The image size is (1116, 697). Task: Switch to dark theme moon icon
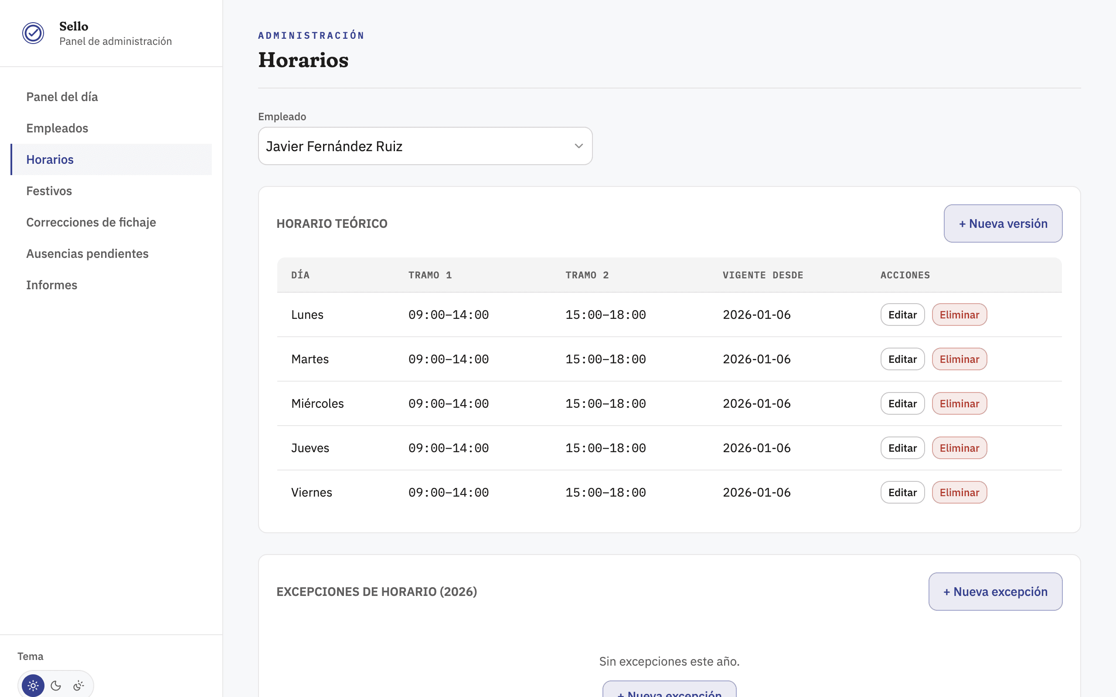tap(56, 686)
